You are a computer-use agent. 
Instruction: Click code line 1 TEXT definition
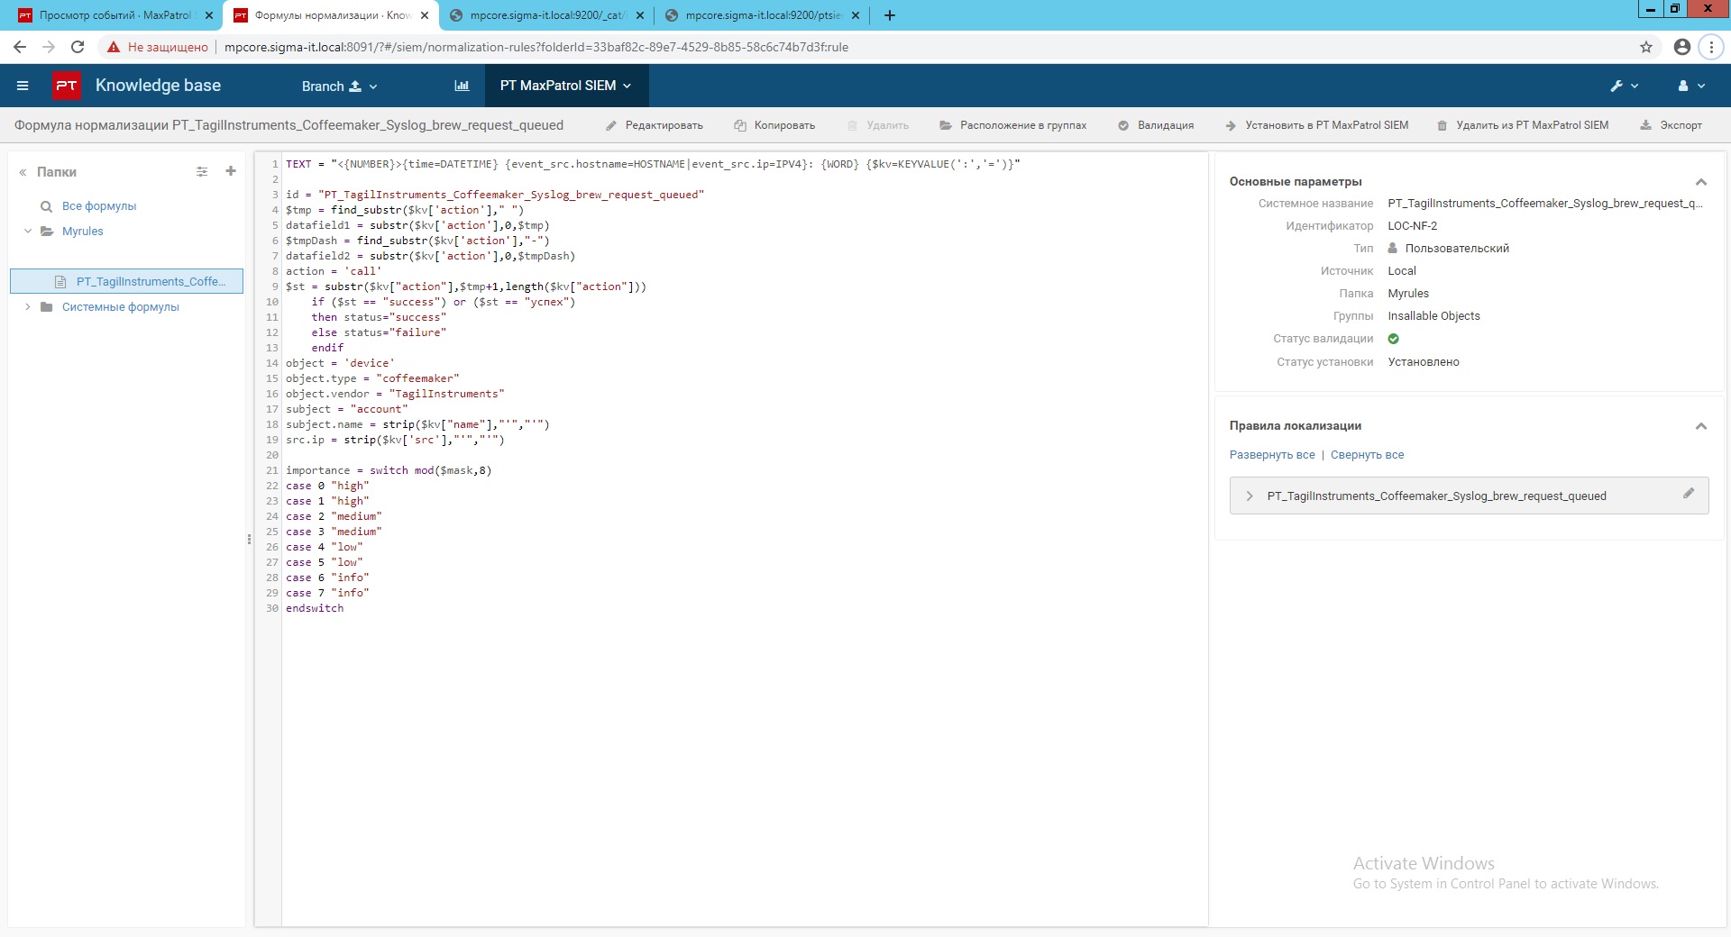(x=653, y=164)
